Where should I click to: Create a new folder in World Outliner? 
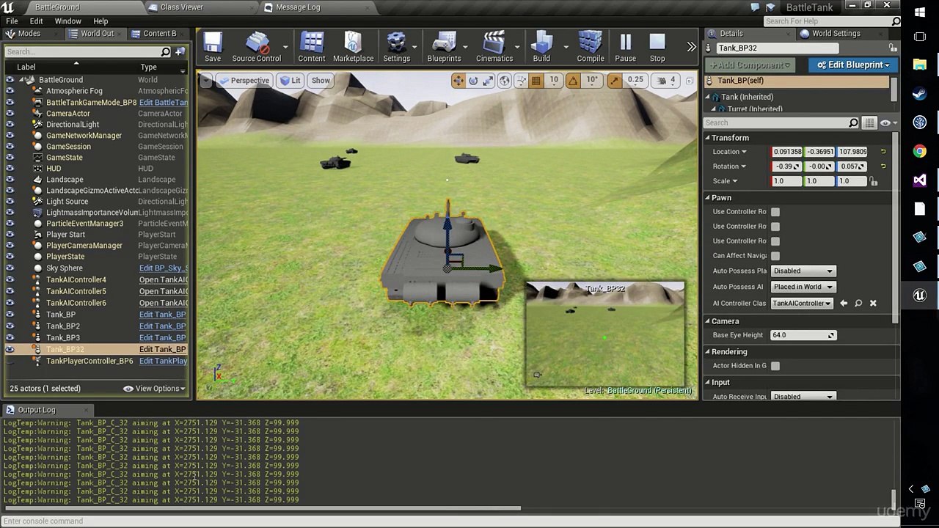tap(180, 51)
